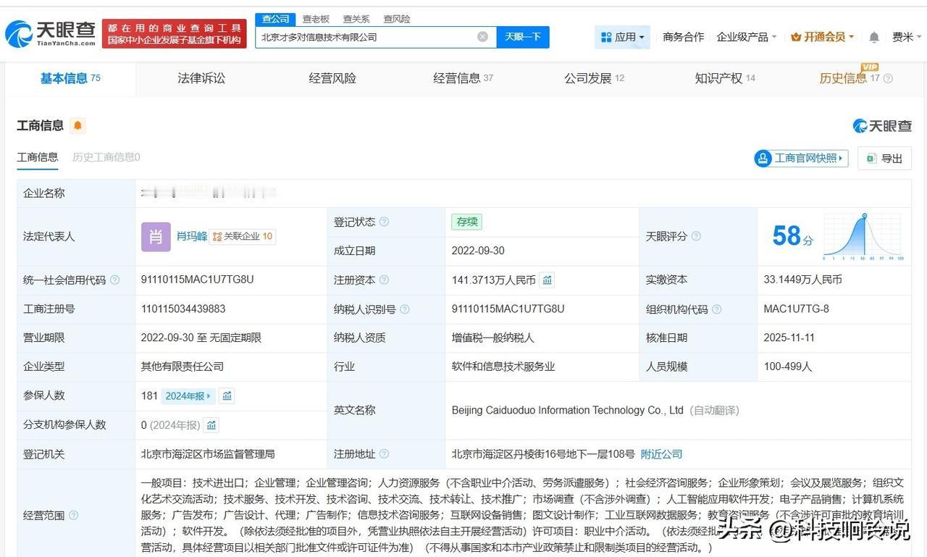The height and width of the screenshot is (557, 927).
Task: Click the 纳税人资质 value 增值税一般纳税人
Action: tap(493, 338)
